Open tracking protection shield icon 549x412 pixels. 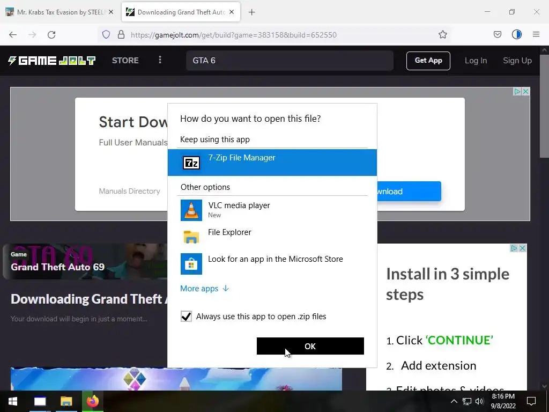click(106, 34)
